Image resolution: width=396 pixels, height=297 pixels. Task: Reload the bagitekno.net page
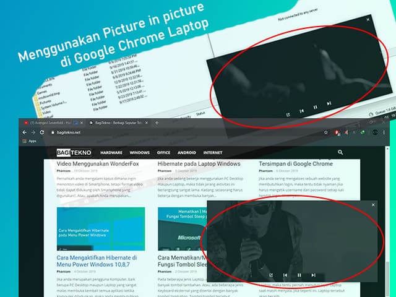[42, 132]
